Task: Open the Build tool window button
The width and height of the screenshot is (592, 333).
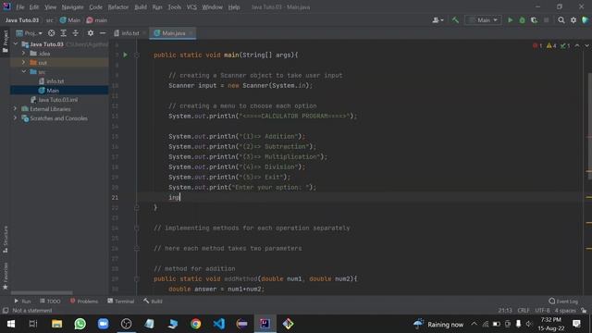Action: pyautogui.click(x=153, y=301)
